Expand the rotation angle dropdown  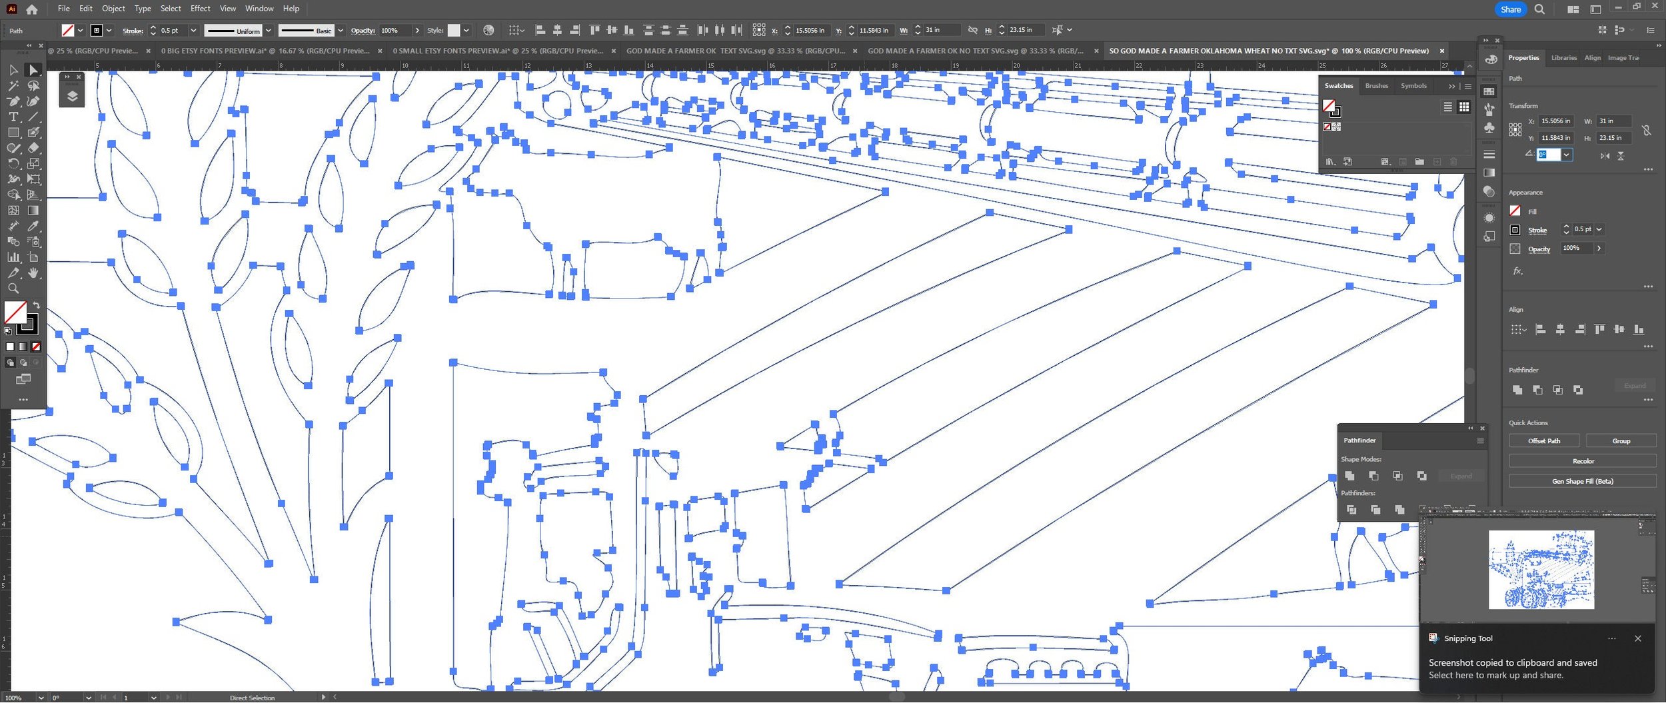click(1567, 155)
